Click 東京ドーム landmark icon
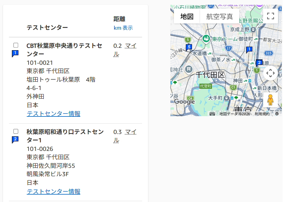 pyautogui.click(x=206, y=39)
